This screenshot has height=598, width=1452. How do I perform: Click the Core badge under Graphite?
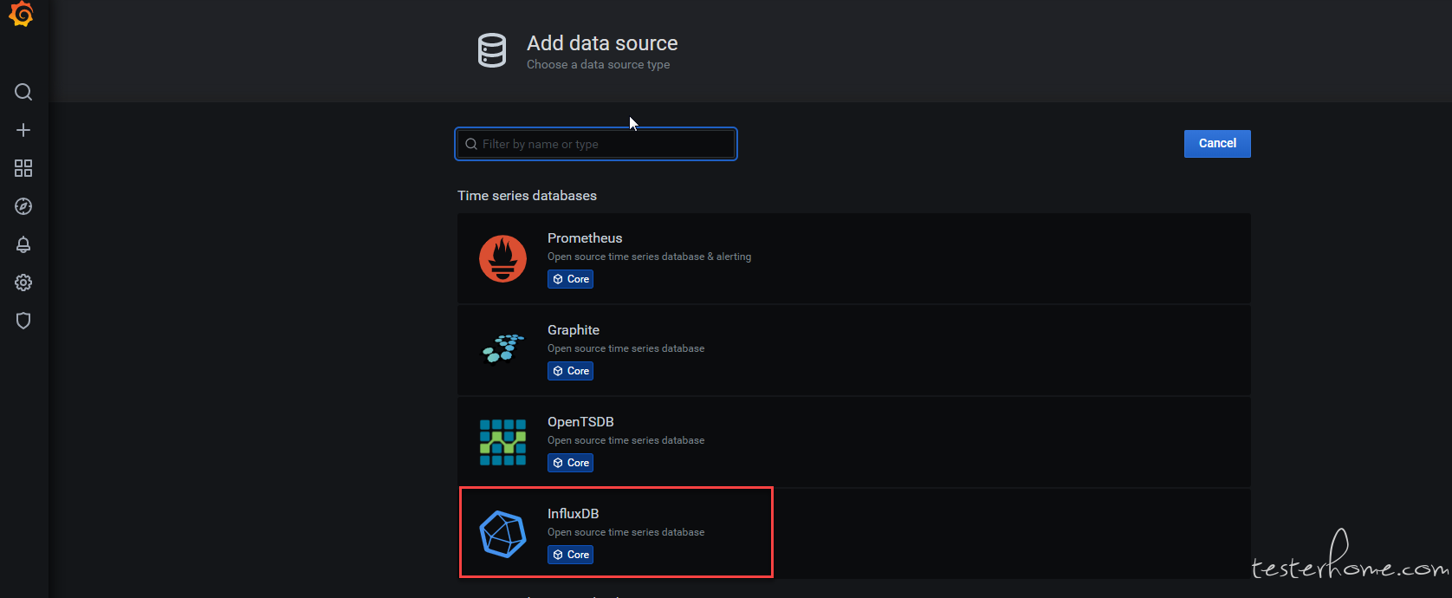click(x=571, y=371)
